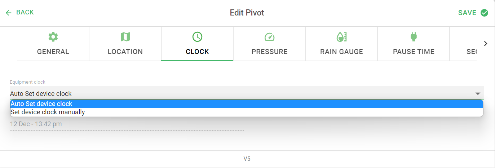The width and height of the screenshot is (495, 168).
Task: Click the plug icon above PAUSE TIME
Action: (x=414, y=36)
